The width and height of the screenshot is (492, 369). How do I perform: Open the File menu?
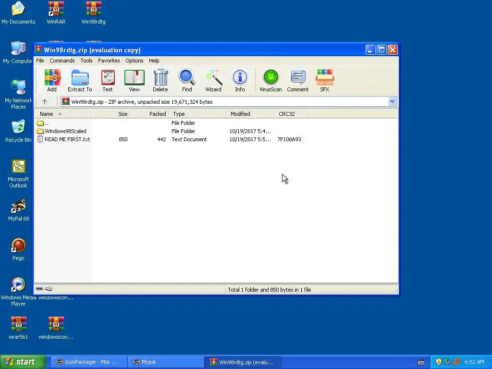40,61
